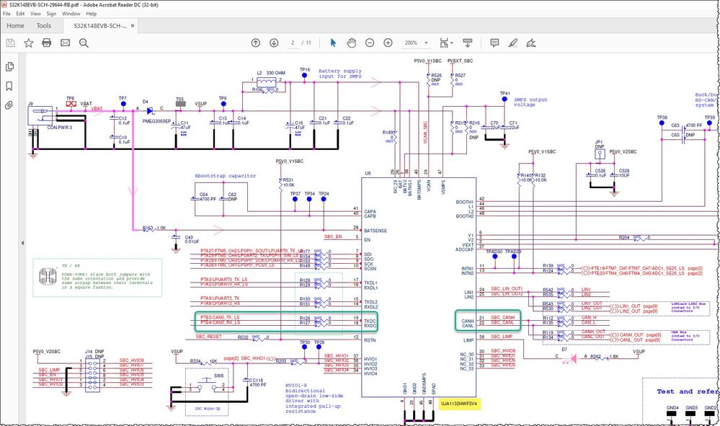Select the Hand tool
Viewport: 720px width, 426px height.
351,43
